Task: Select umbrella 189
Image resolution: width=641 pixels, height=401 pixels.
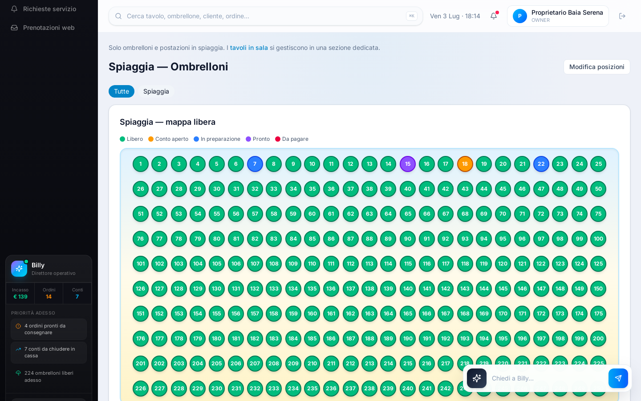Action: (x=389, y=339)
